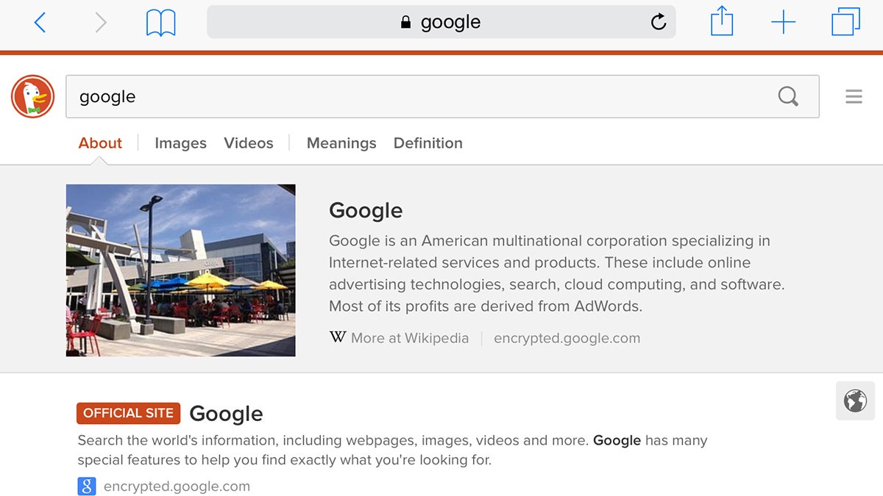Click the Wikipedia W icon
This screenshot has width=883, height=496.
(x=337, y=338)
